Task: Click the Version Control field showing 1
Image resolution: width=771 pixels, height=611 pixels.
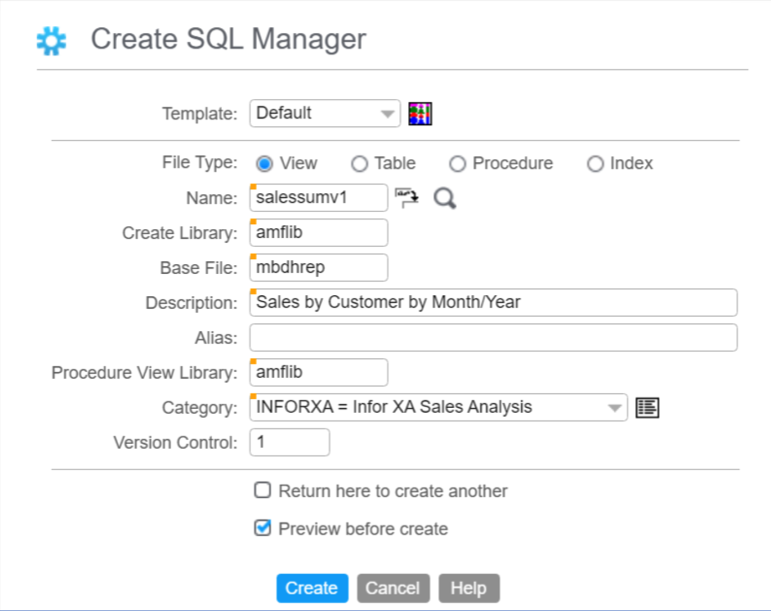Action: [289, 442]
